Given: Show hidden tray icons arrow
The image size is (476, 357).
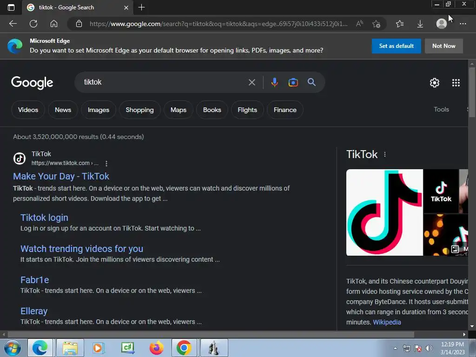Looking at the screenshot, I should point(395,348).
